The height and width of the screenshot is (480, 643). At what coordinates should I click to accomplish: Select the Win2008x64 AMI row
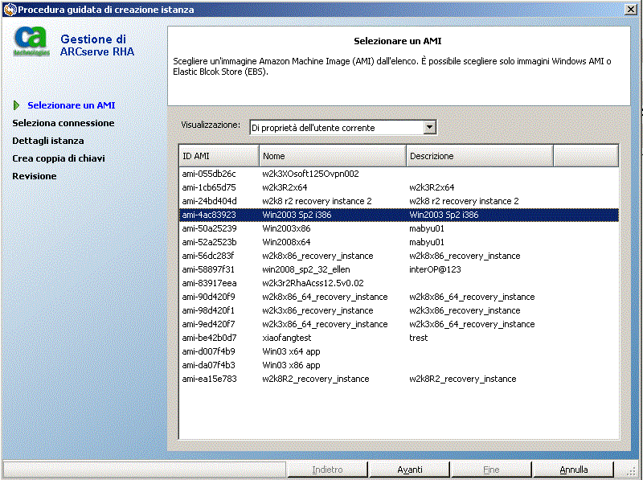286,242
